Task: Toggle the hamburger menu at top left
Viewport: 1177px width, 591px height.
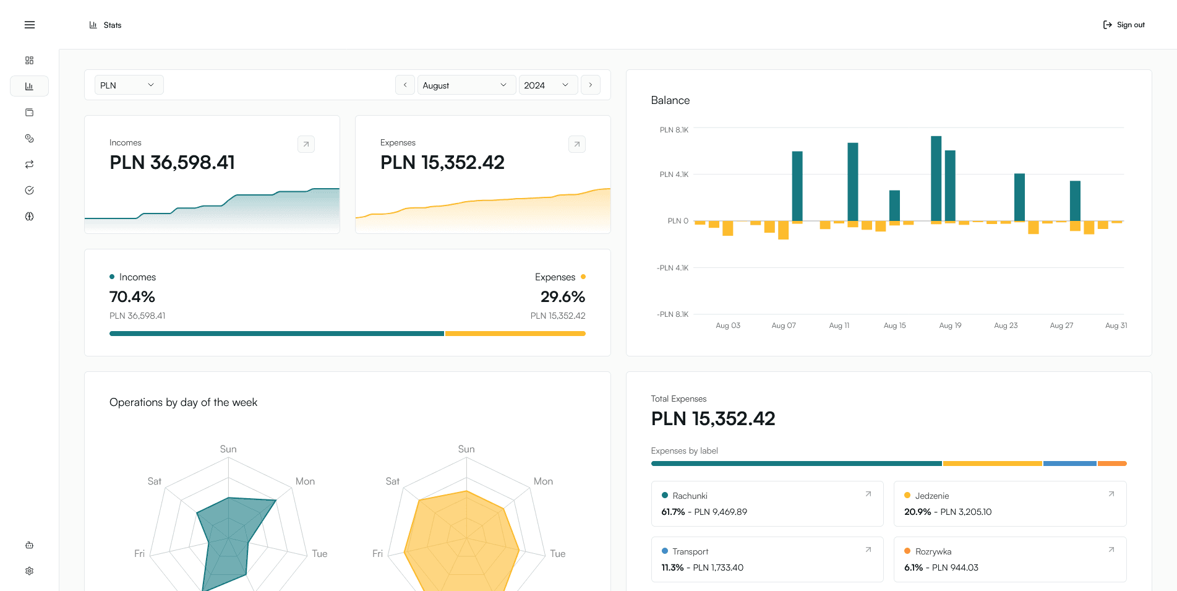Action: click(x=29, y=25)
